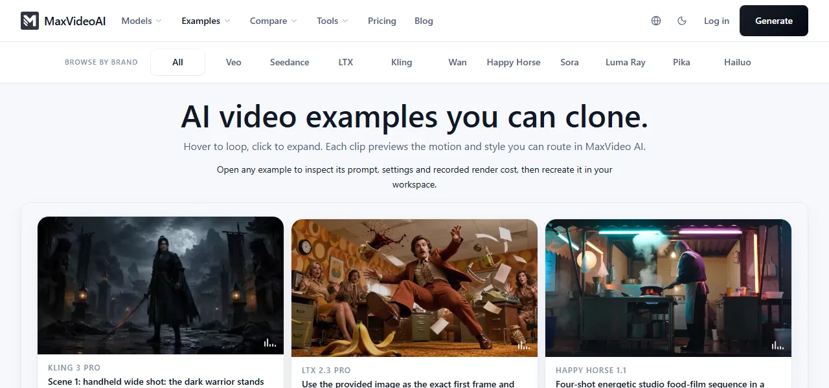829x388 pixels.
Task: Click the 'AI video examples you can clone' heading
Action: pyautogui.click(x=414, y=116)
